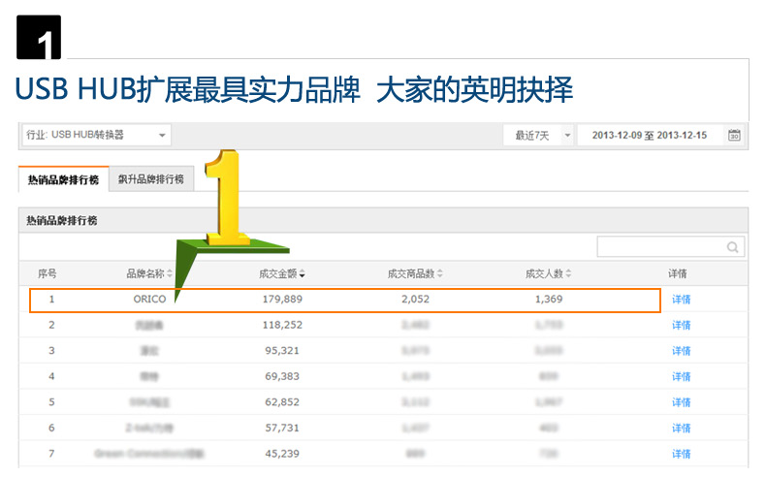The height and width of the screenshot is (478, 766).
Task: Select the 热销品牌排行榜 tab
Action: click(x=63, y=179)
